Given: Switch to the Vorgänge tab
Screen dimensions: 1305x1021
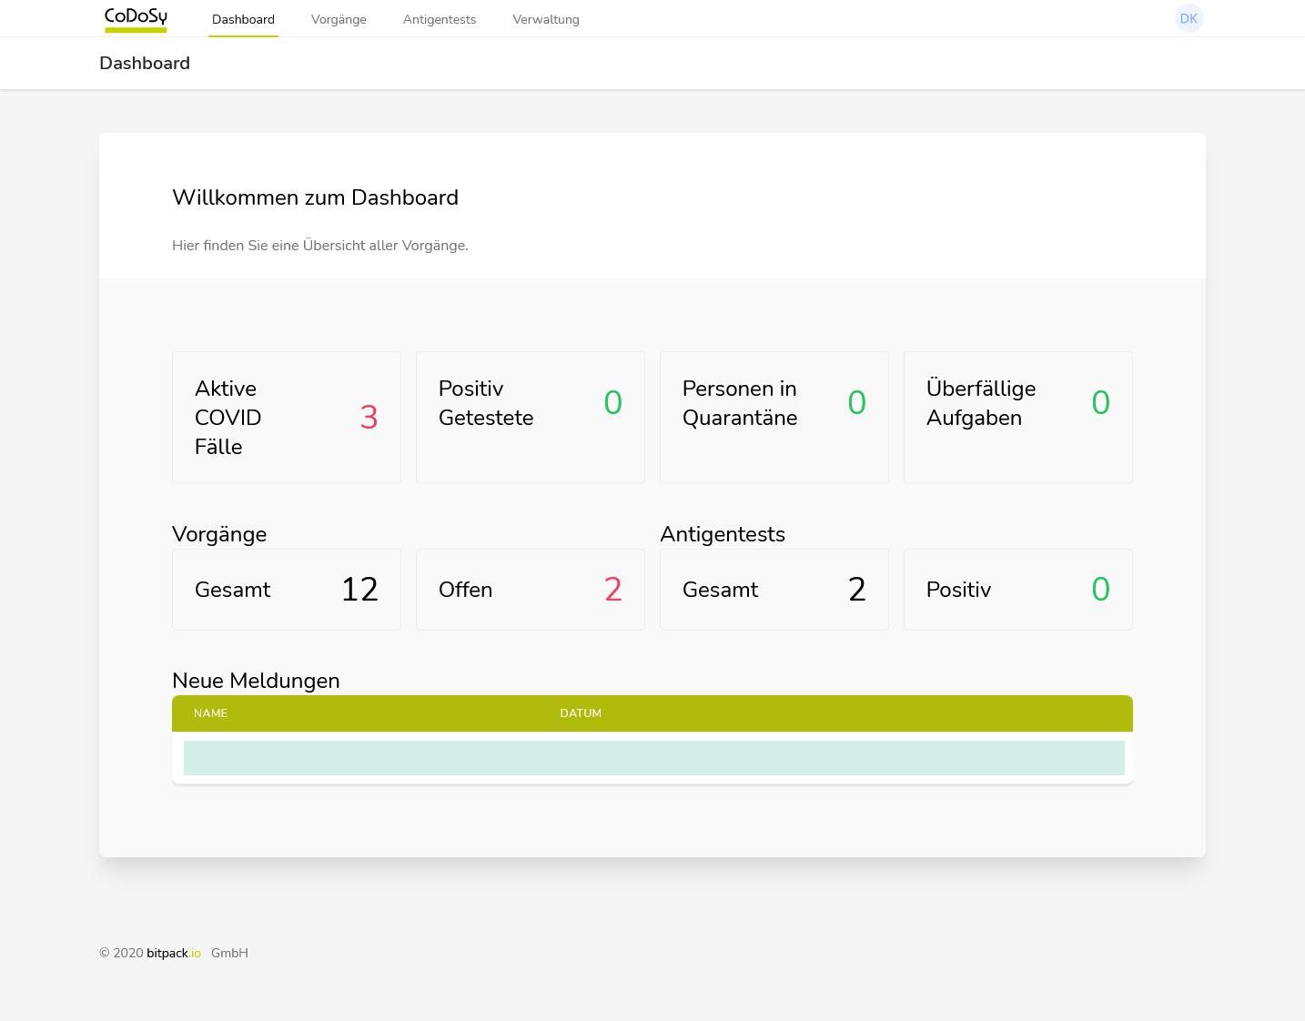Looking at the screenshot, I should click(339, 19).
